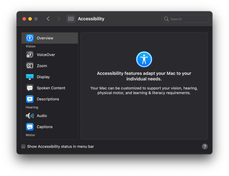Select the Spoken Content speech bubble icon
The image size is (229, 176).
[x=30, y=88]
